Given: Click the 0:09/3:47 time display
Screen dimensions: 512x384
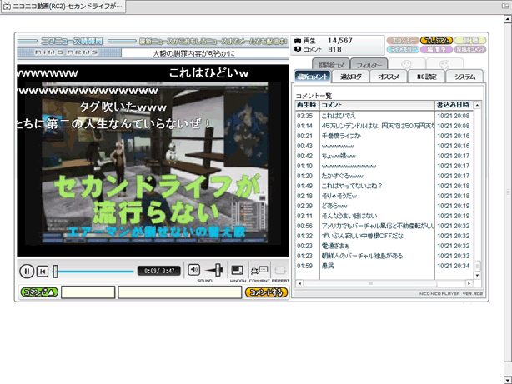Looking at the screenshot, I should click(x=159, y=271).
